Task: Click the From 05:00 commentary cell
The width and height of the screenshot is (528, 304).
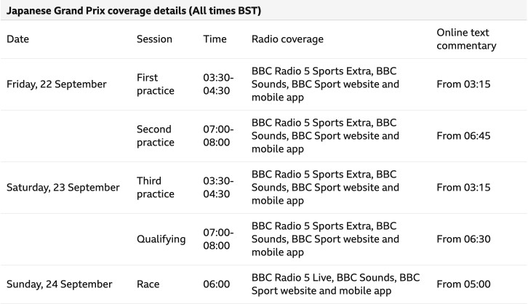Action: tap(463, 284)
